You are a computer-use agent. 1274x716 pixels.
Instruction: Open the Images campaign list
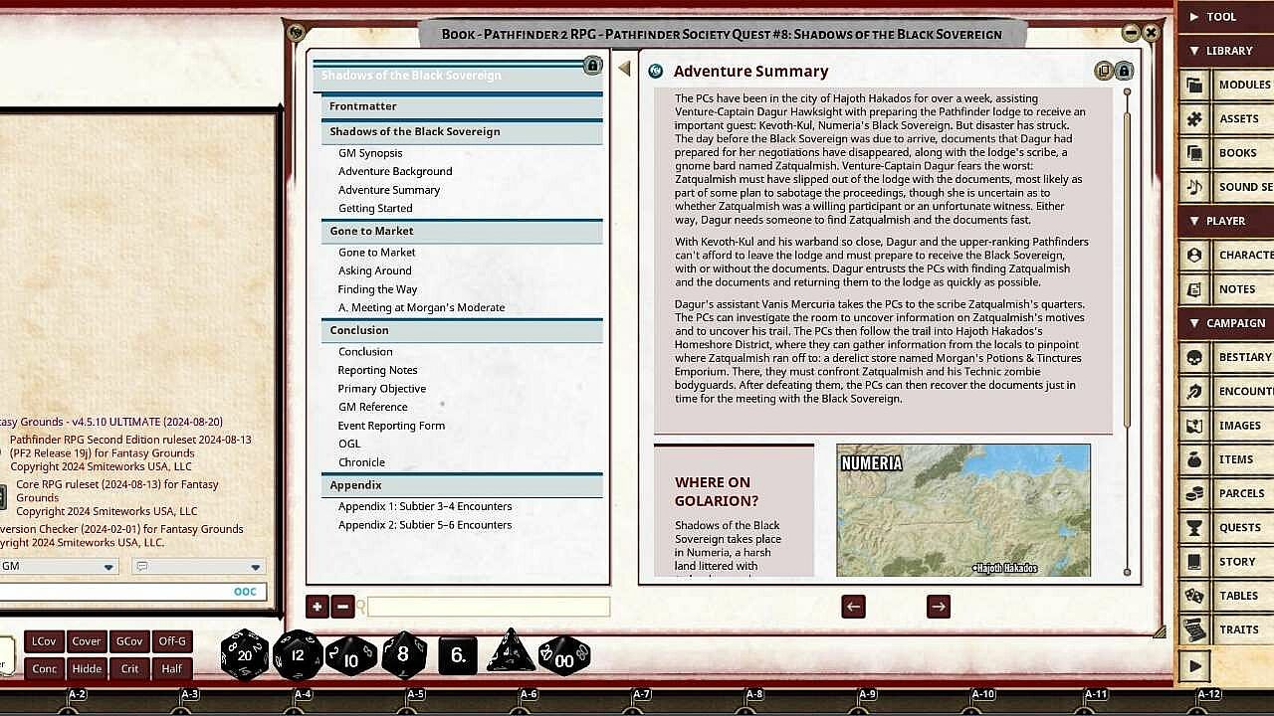(1226, 426)
